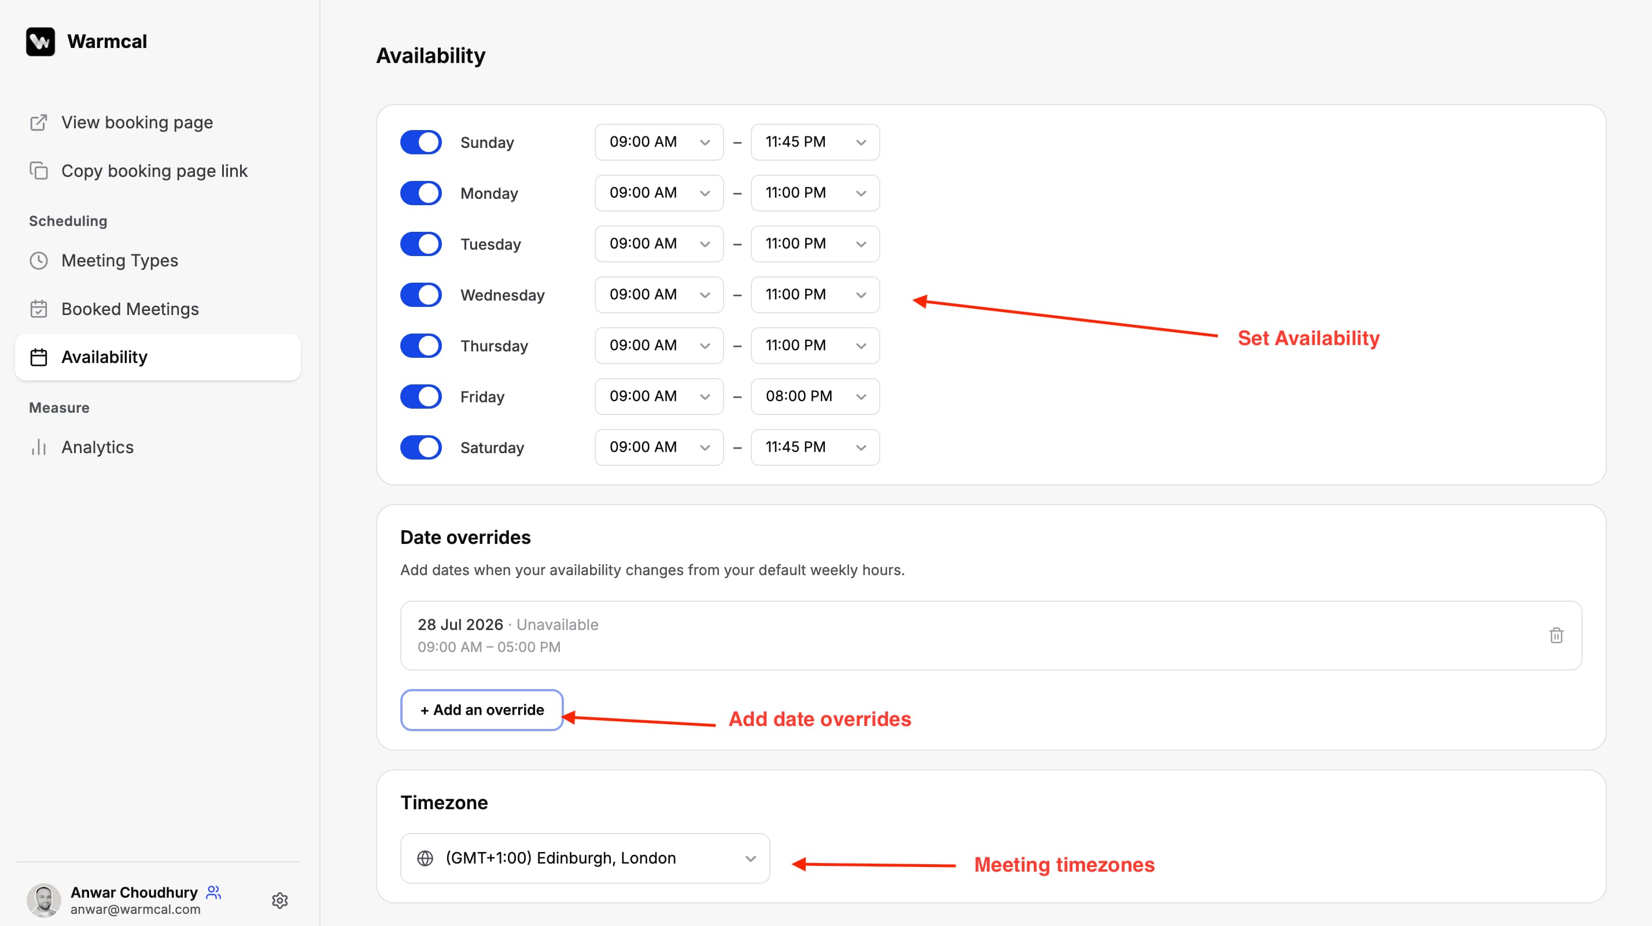Image resolution: width=1652 pixels, height=926 pixels.
Task: Click the copy icon beside Copy booking page link
Action: tap(39, 171)
